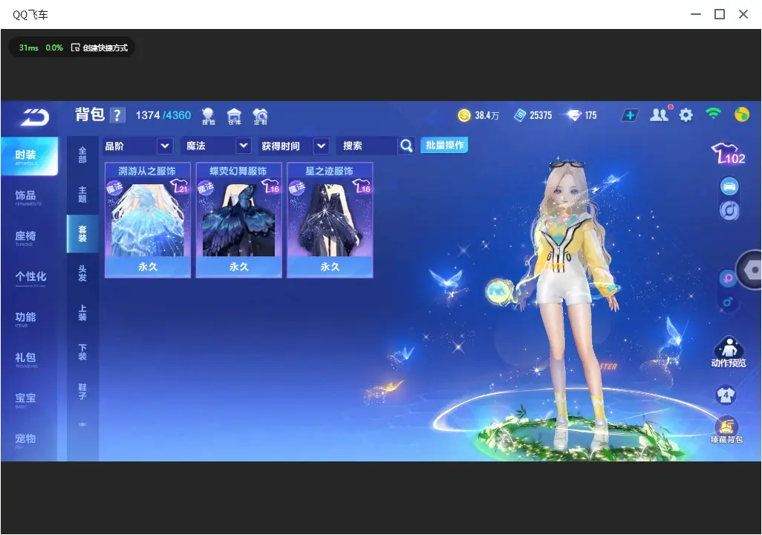This screenshot has height=535, width=762.
Task: Switch to the 座椅 category tab
Action: tap(29, 237)
